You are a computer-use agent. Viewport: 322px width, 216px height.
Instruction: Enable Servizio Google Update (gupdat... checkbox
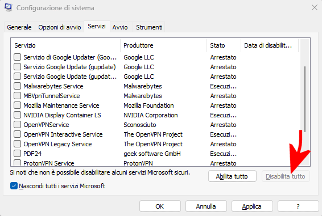click(18, 77)
